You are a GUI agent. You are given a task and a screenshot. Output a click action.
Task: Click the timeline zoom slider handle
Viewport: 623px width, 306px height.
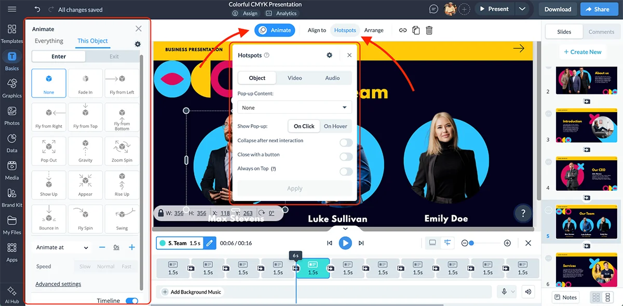tap(471, 243)
